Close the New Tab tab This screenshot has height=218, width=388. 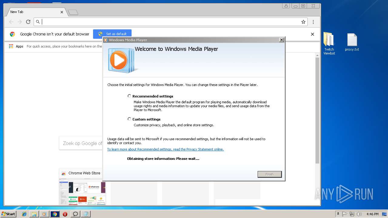pyautogui.click(x=62, y=12)
